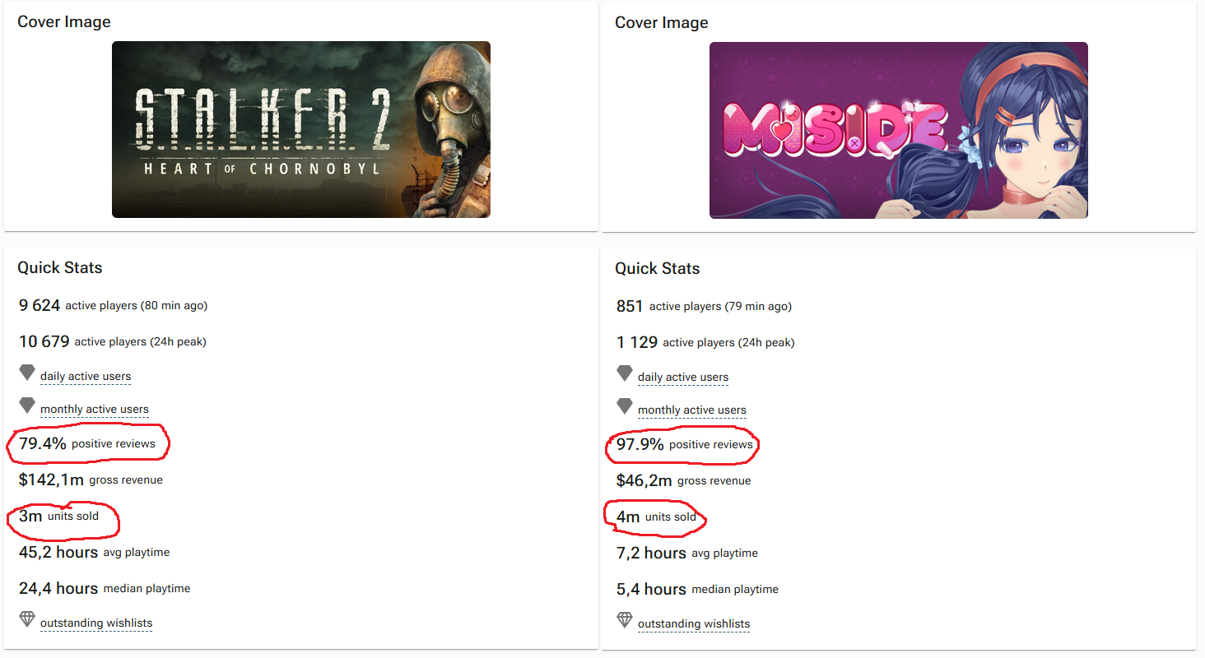This screenshot has height=658, width=1205.
Task: Click the diamond icon beside S.T.A.L.K.E.R. 2 daily active users
Action: pyautogui.click(x=27, y=373)
